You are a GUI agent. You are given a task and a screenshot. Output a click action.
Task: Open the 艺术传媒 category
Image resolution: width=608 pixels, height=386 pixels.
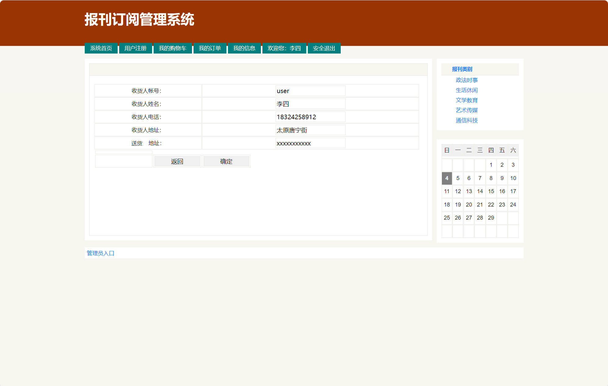pyautogui.click(x=467, y=110)
